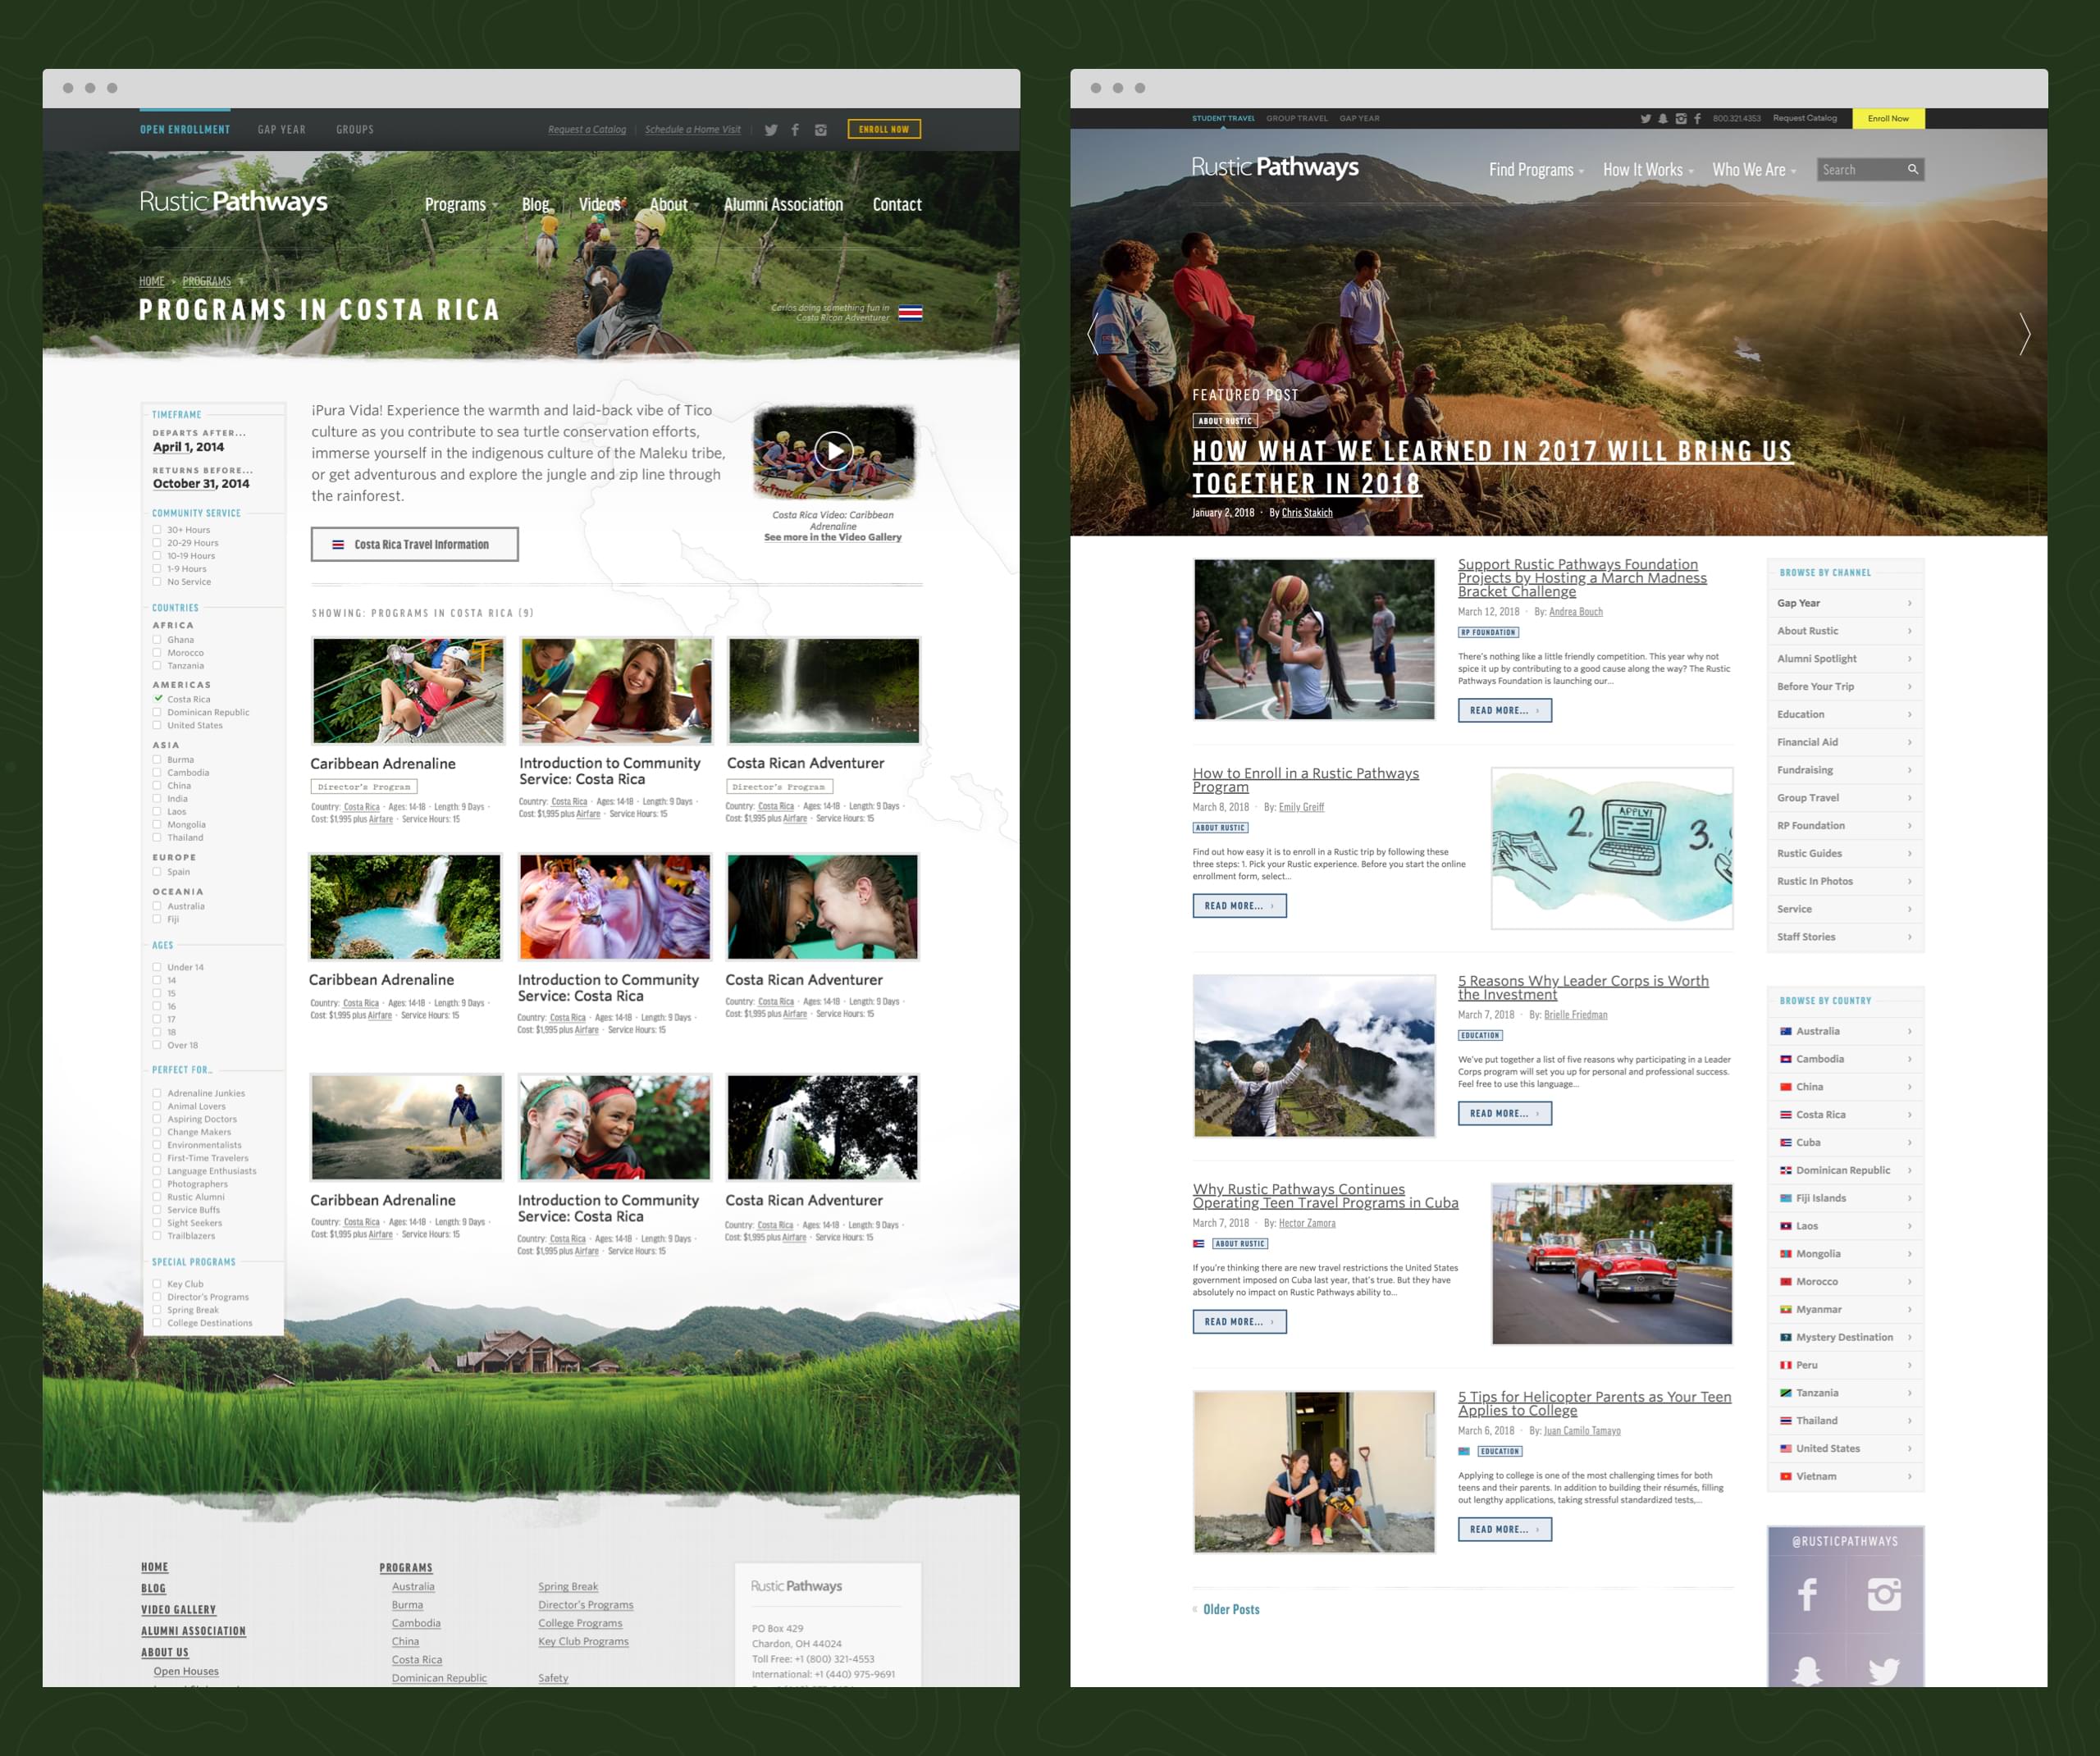Screen dimensions: 2100x1756
Task: Click the Facebook icon in left page header
Action: coord(795,130)
